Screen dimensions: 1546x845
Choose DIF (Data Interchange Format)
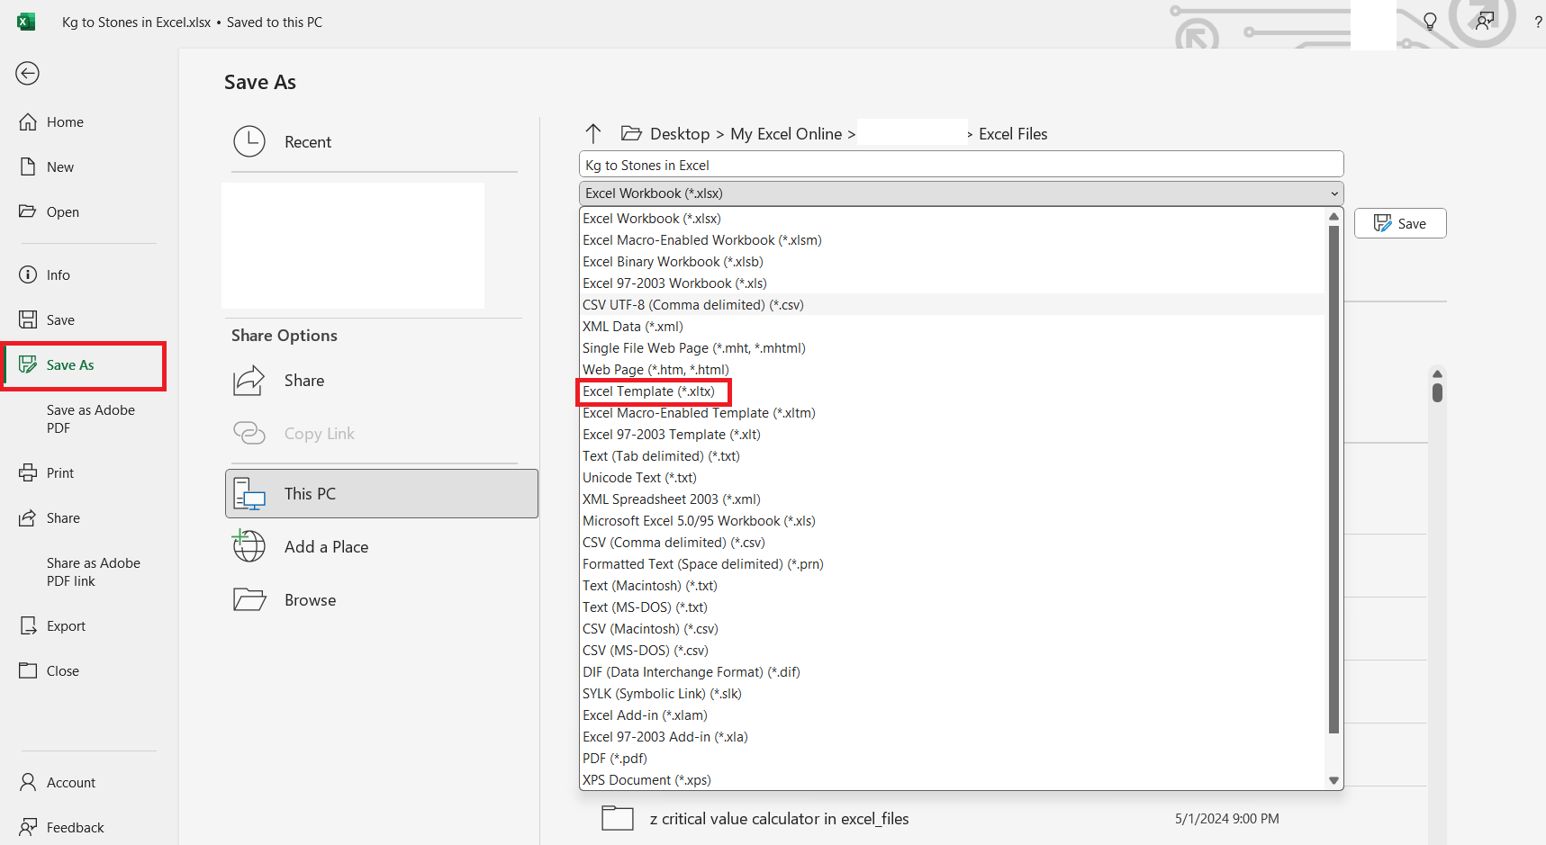[x=953, y=672]
